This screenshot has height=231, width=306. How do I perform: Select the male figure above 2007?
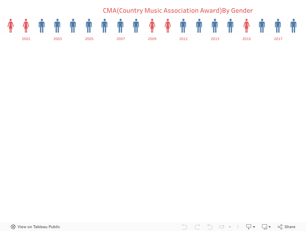(120, 26)
